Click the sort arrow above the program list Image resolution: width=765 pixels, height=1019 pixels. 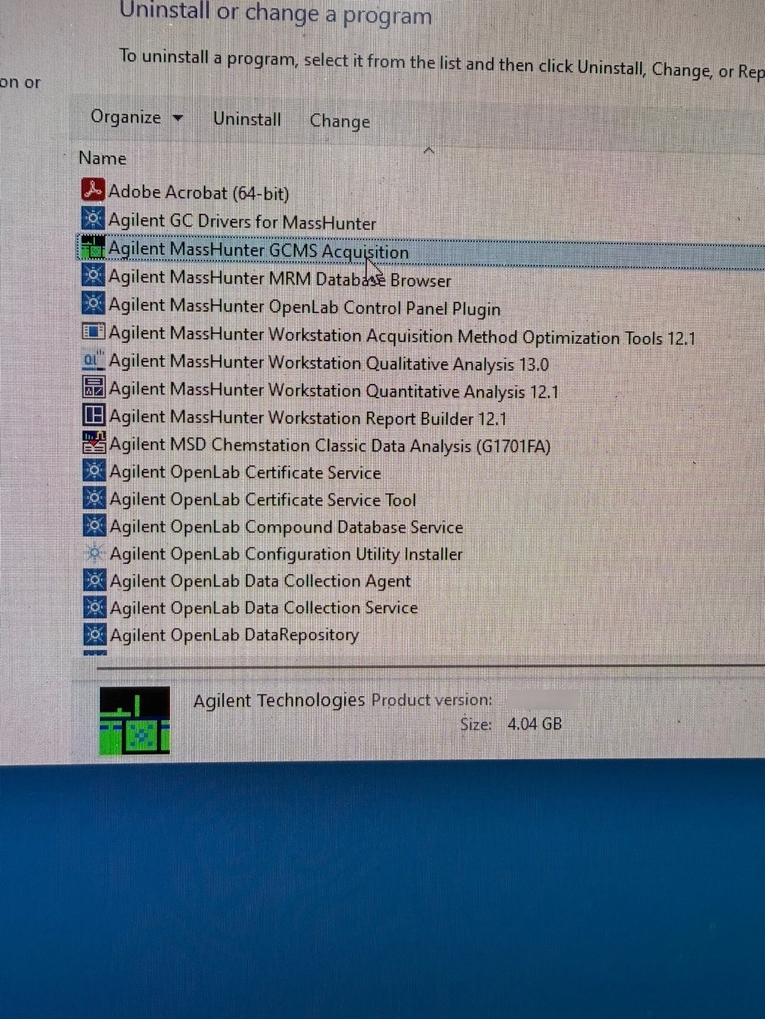coord(428,150)
